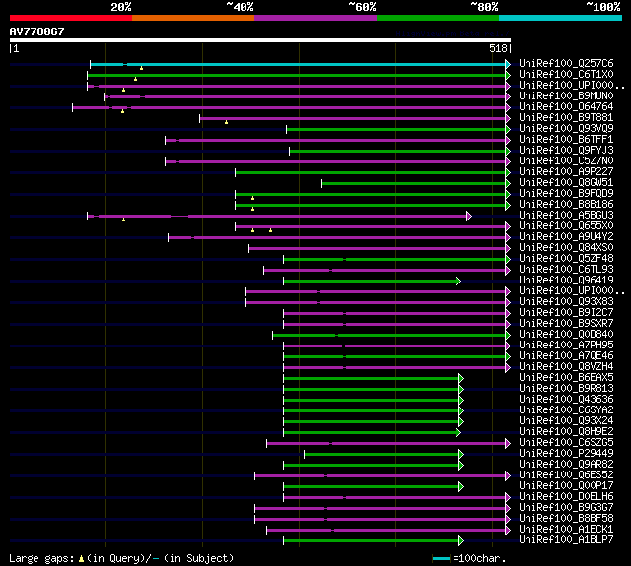This screenshot has height=566, width=631.
Task: Select the UniRef100_A7QE46 label
Action: tap(566, 356)
